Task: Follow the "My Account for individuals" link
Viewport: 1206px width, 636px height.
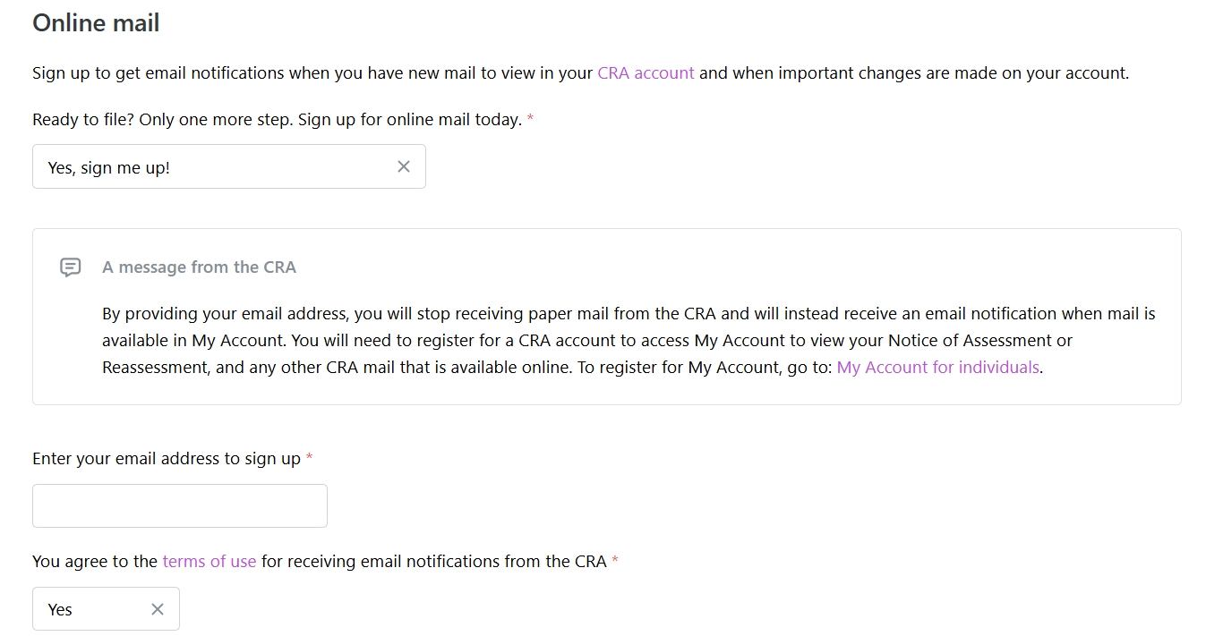Action: pyautogui.click(x=938, y=368)
